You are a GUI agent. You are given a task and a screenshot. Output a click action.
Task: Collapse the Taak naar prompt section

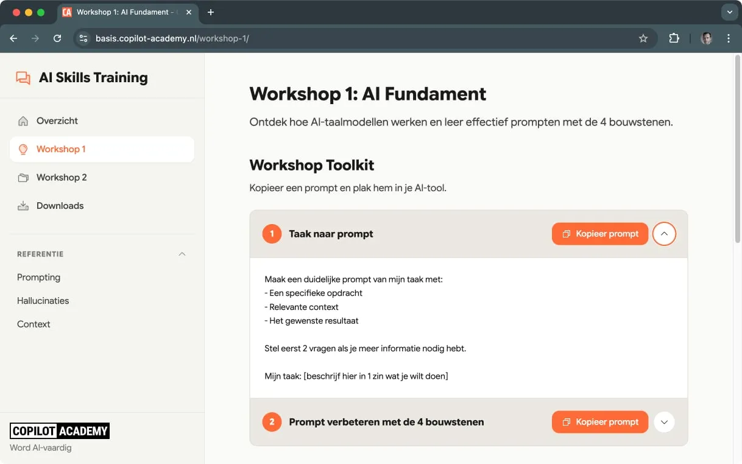pyautogui.click(x=664, y=233)
